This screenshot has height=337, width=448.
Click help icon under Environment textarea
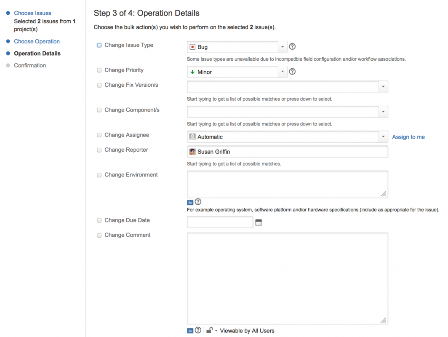(x=198, y=202)
